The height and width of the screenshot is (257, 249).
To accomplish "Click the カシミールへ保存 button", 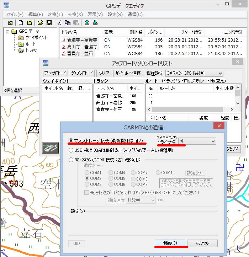I will tap(128, 73).
